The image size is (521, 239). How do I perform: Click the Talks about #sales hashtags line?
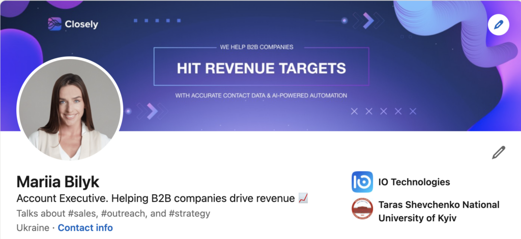pyautogui.click(x=113, y=213)
